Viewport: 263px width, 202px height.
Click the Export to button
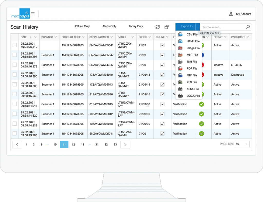187,27
